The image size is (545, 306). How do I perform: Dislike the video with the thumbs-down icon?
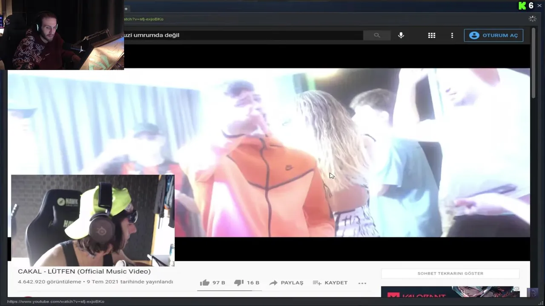(239, 283)
